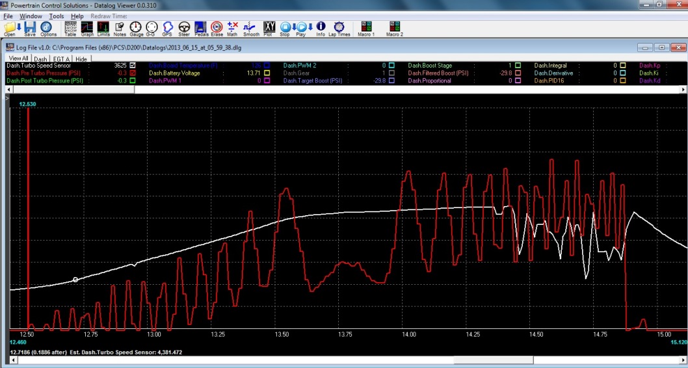This screenshot has height=368, width=688.
Task: Click the Save toolbar button
Action: [x=30, y=29]
